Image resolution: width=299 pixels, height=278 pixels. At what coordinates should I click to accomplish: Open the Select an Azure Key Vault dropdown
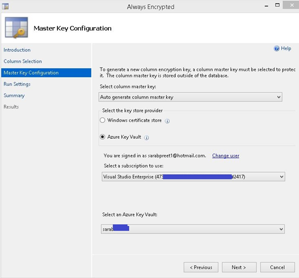(x=193, y=229)
